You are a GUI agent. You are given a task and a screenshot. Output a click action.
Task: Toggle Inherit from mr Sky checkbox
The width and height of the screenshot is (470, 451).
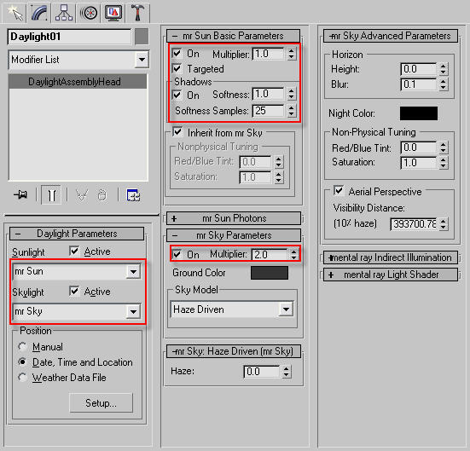[x=177, y=132]
